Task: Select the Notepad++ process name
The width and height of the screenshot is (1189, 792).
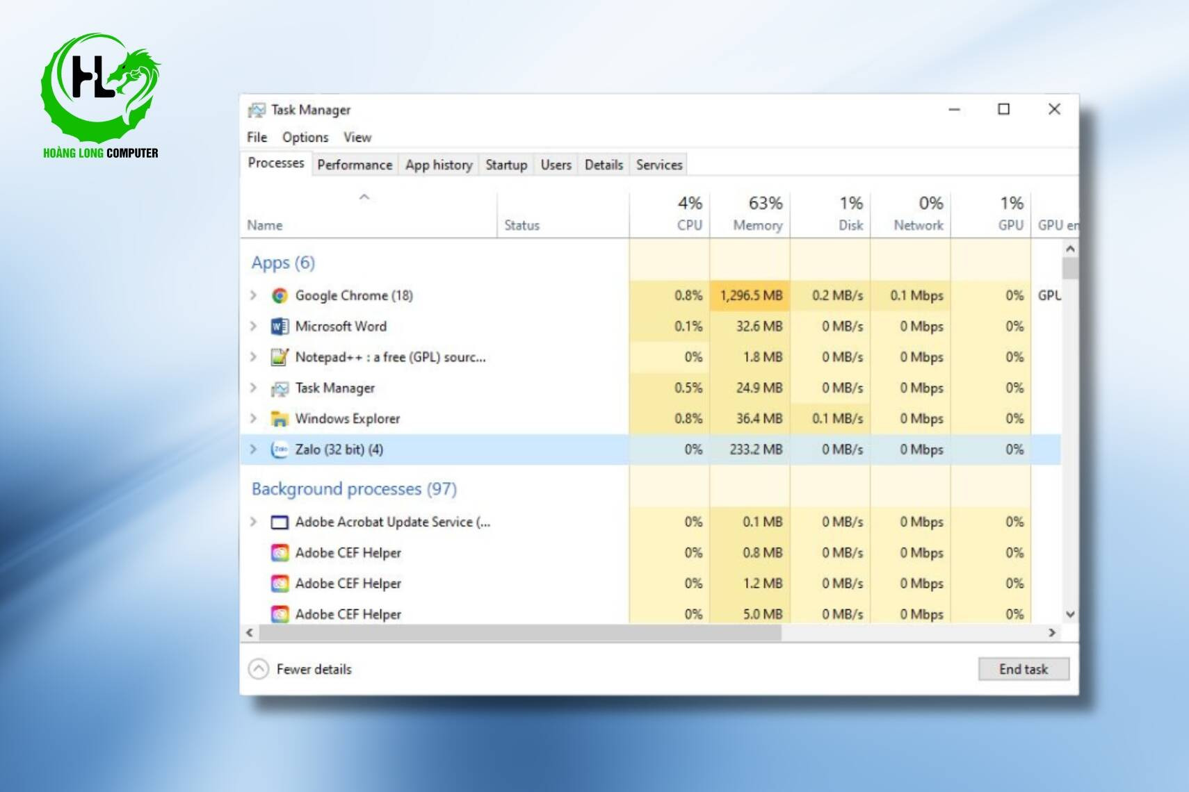Action: pos(391,357)
